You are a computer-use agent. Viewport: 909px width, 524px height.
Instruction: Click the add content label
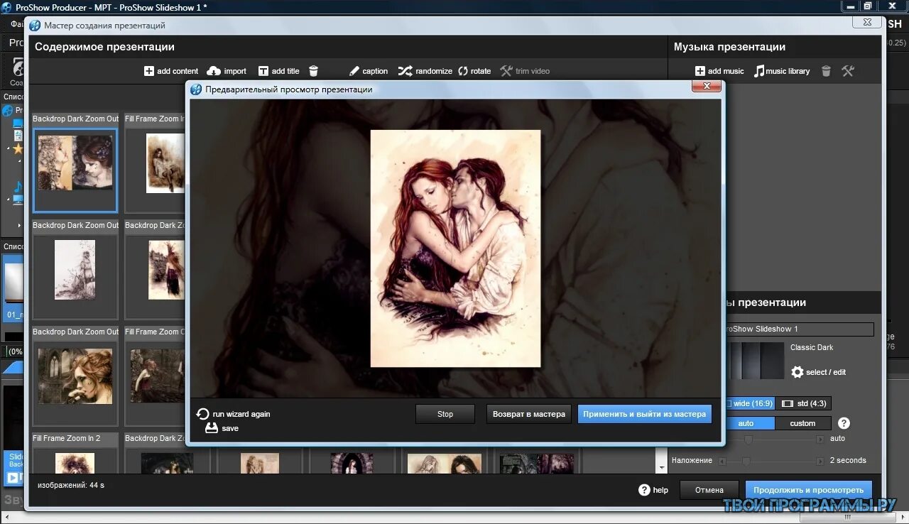[x=178, y=71]
